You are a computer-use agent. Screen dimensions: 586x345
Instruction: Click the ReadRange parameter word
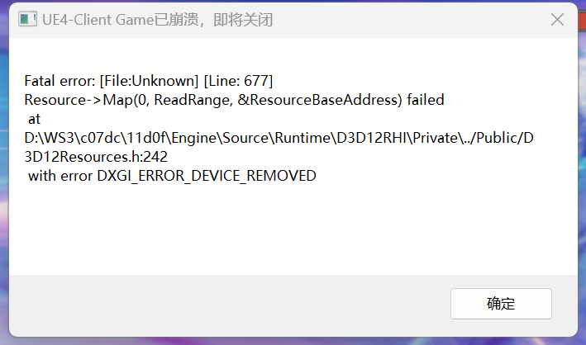point(193,100)
